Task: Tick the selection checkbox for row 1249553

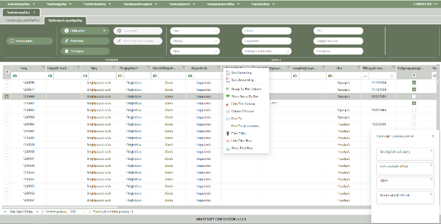Action: (x=7, y=186)
